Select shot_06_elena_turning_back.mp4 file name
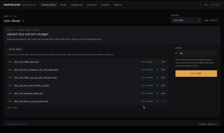 point(31,101)
